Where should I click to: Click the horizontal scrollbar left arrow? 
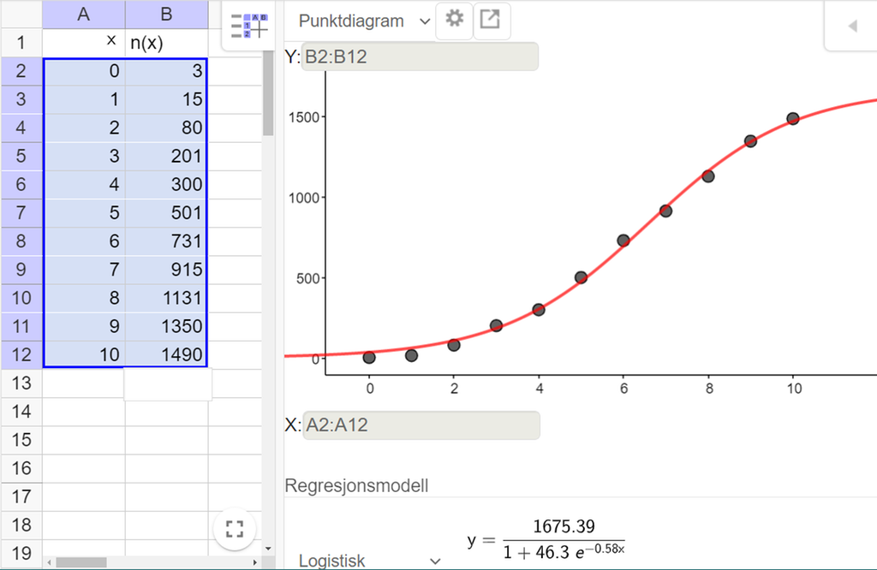[x=49, y=562]
